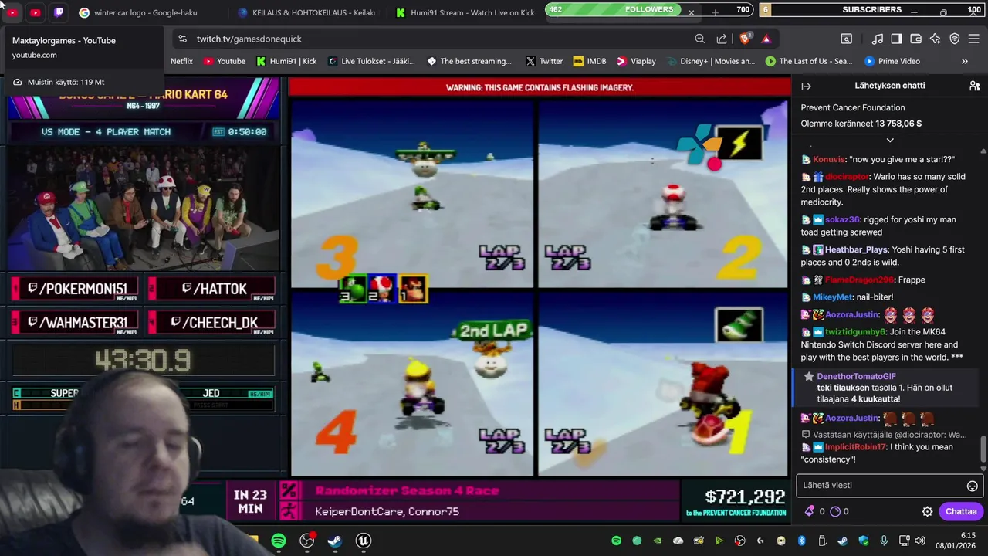Switch to second pinned YouTube tab
Screen dimensions: 988x556
pyautogui.click(x=36, y=12)
